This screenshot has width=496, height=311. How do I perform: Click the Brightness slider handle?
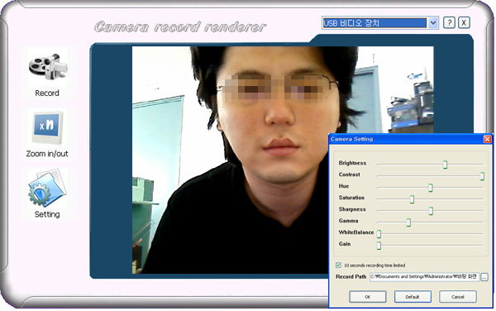[x=445, y=165]
